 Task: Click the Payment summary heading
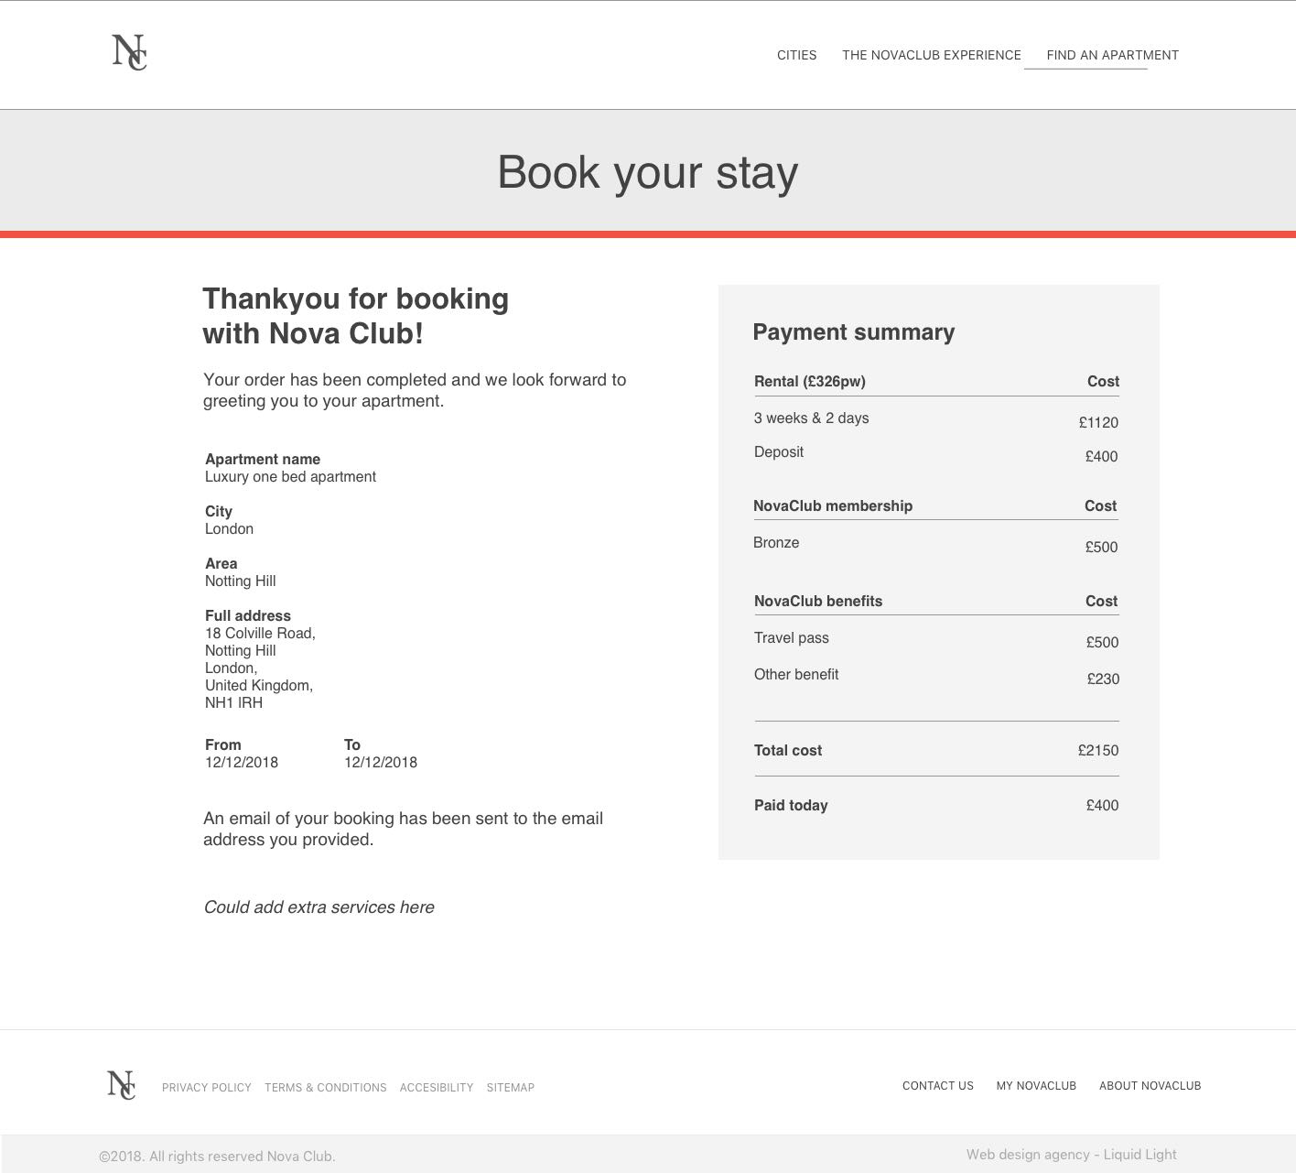[x=853, y=332]
